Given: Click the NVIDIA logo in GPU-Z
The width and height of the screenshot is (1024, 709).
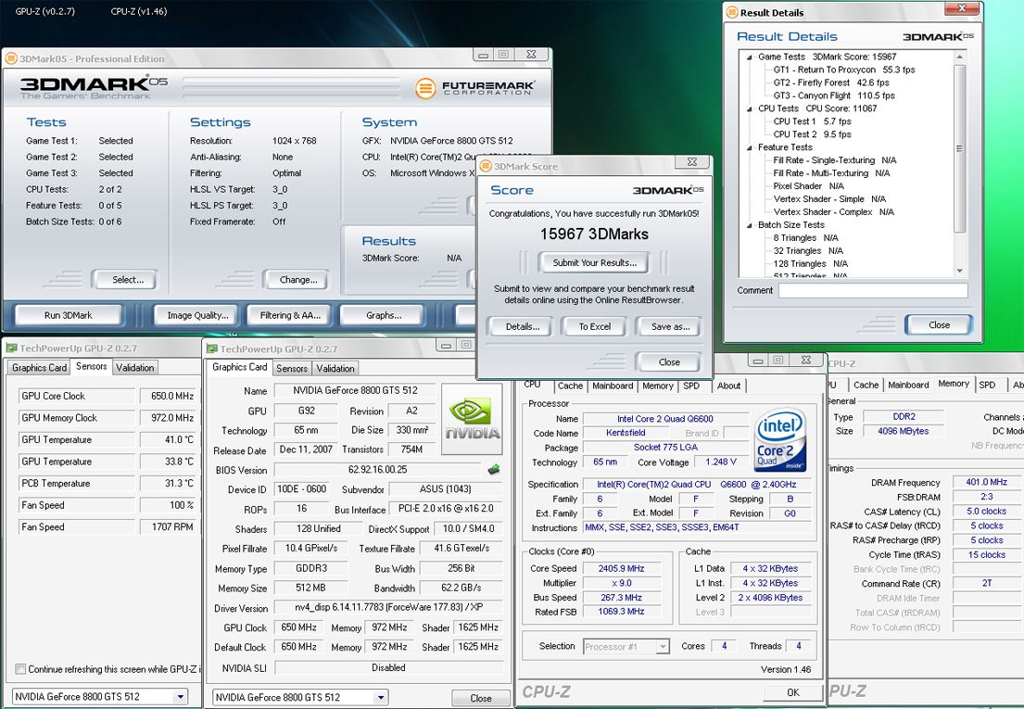Looking at the screenshot, I should pyautogui.click(x=473, y=419).
